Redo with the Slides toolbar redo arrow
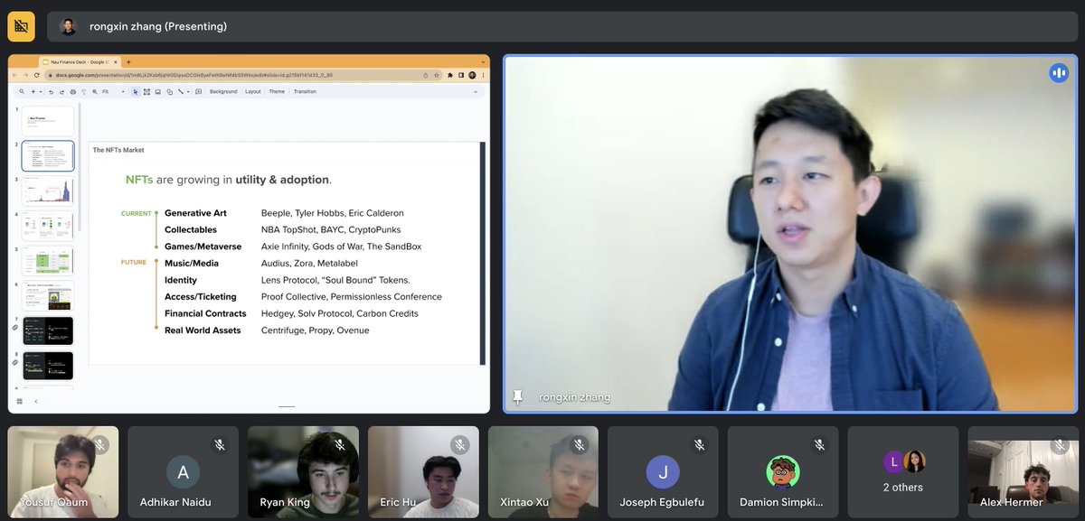 61,92
